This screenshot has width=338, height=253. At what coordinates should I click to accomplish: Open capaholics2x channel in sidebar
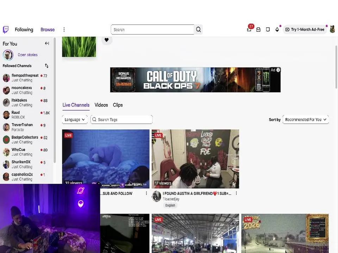click(x=26, y=177)
